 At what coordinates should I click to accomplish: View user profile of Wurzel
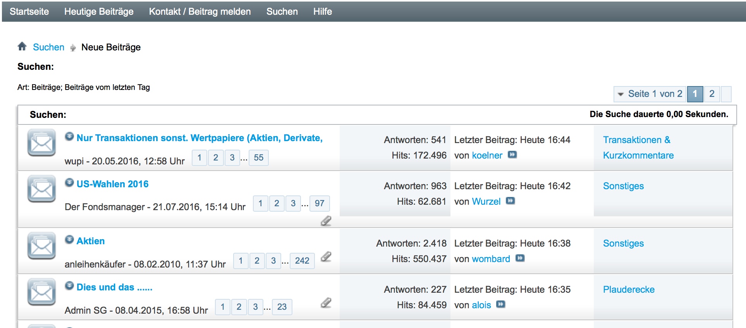[486, 202]
